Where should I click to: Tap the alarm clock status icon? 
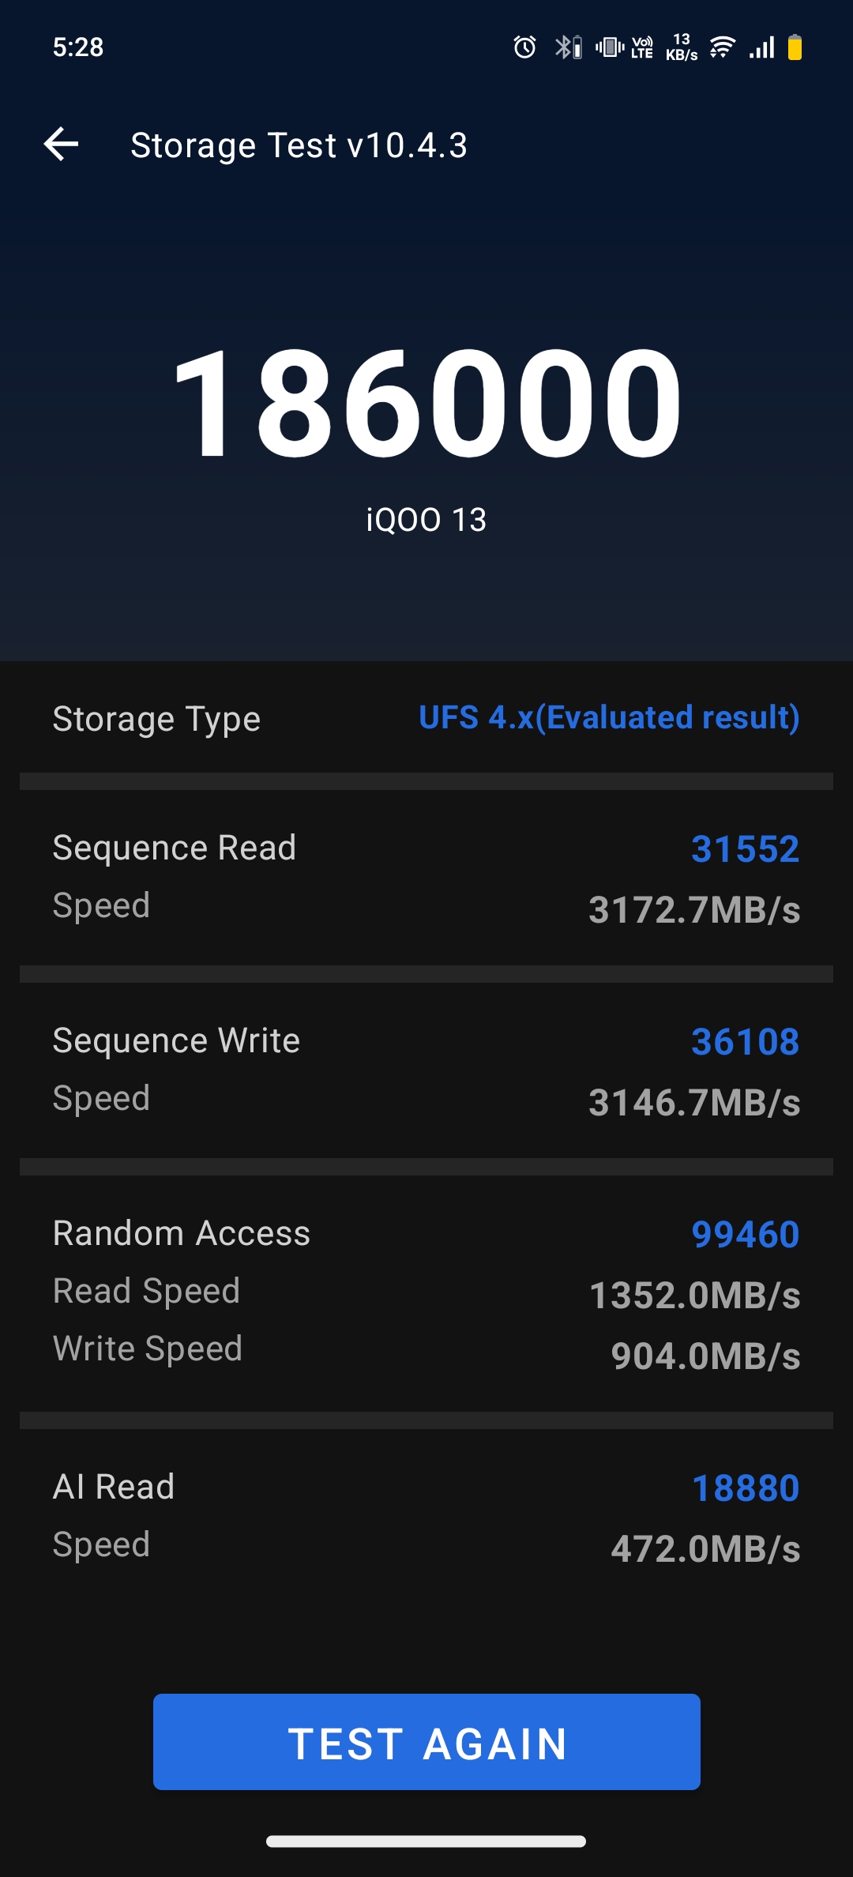pos(524,47)
